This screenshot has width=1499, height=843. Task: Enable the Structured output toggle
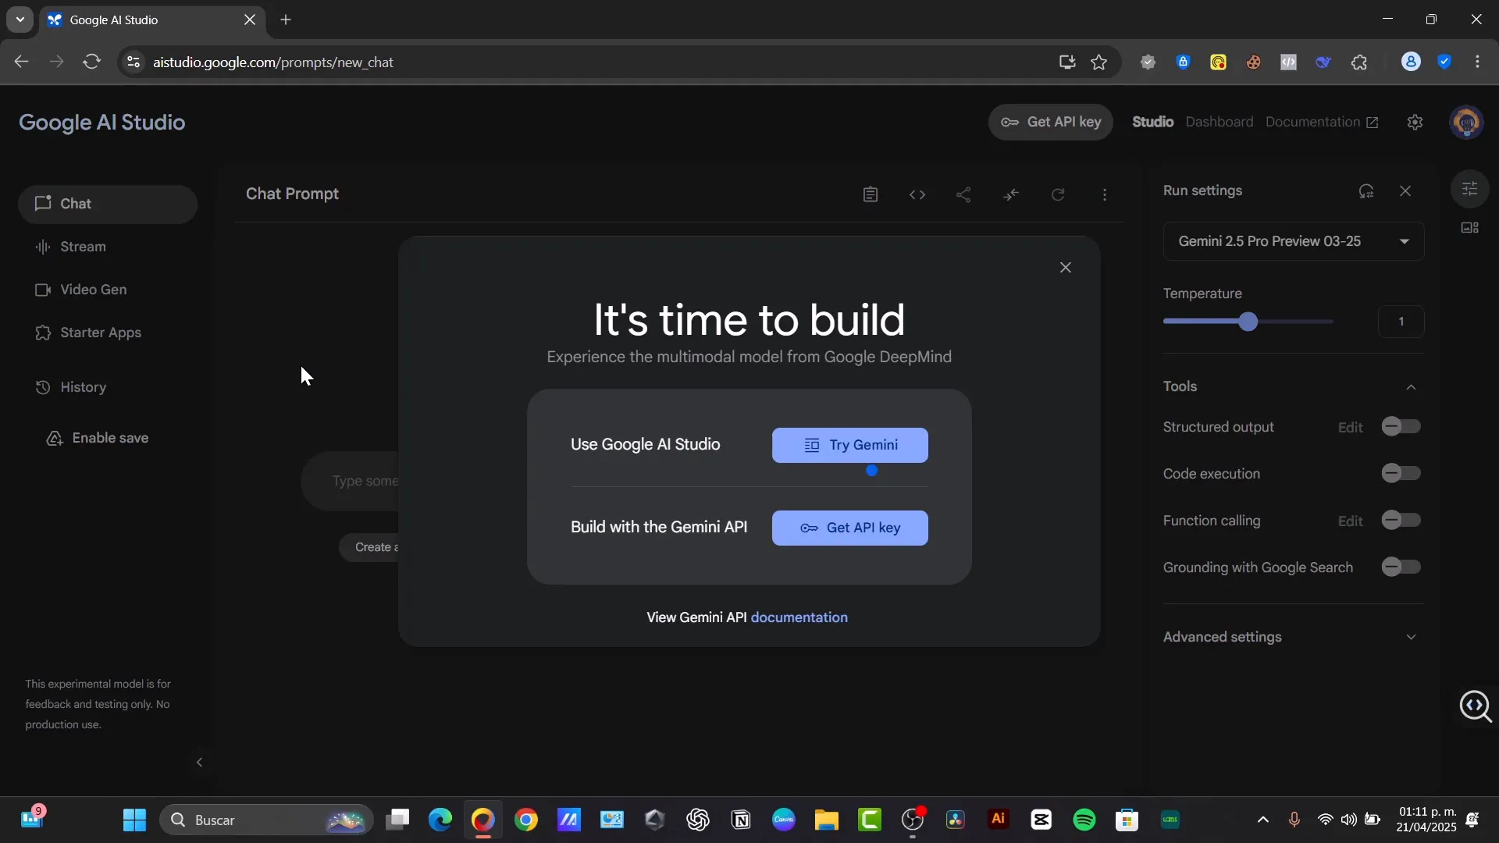click(x=1400, y=426)
